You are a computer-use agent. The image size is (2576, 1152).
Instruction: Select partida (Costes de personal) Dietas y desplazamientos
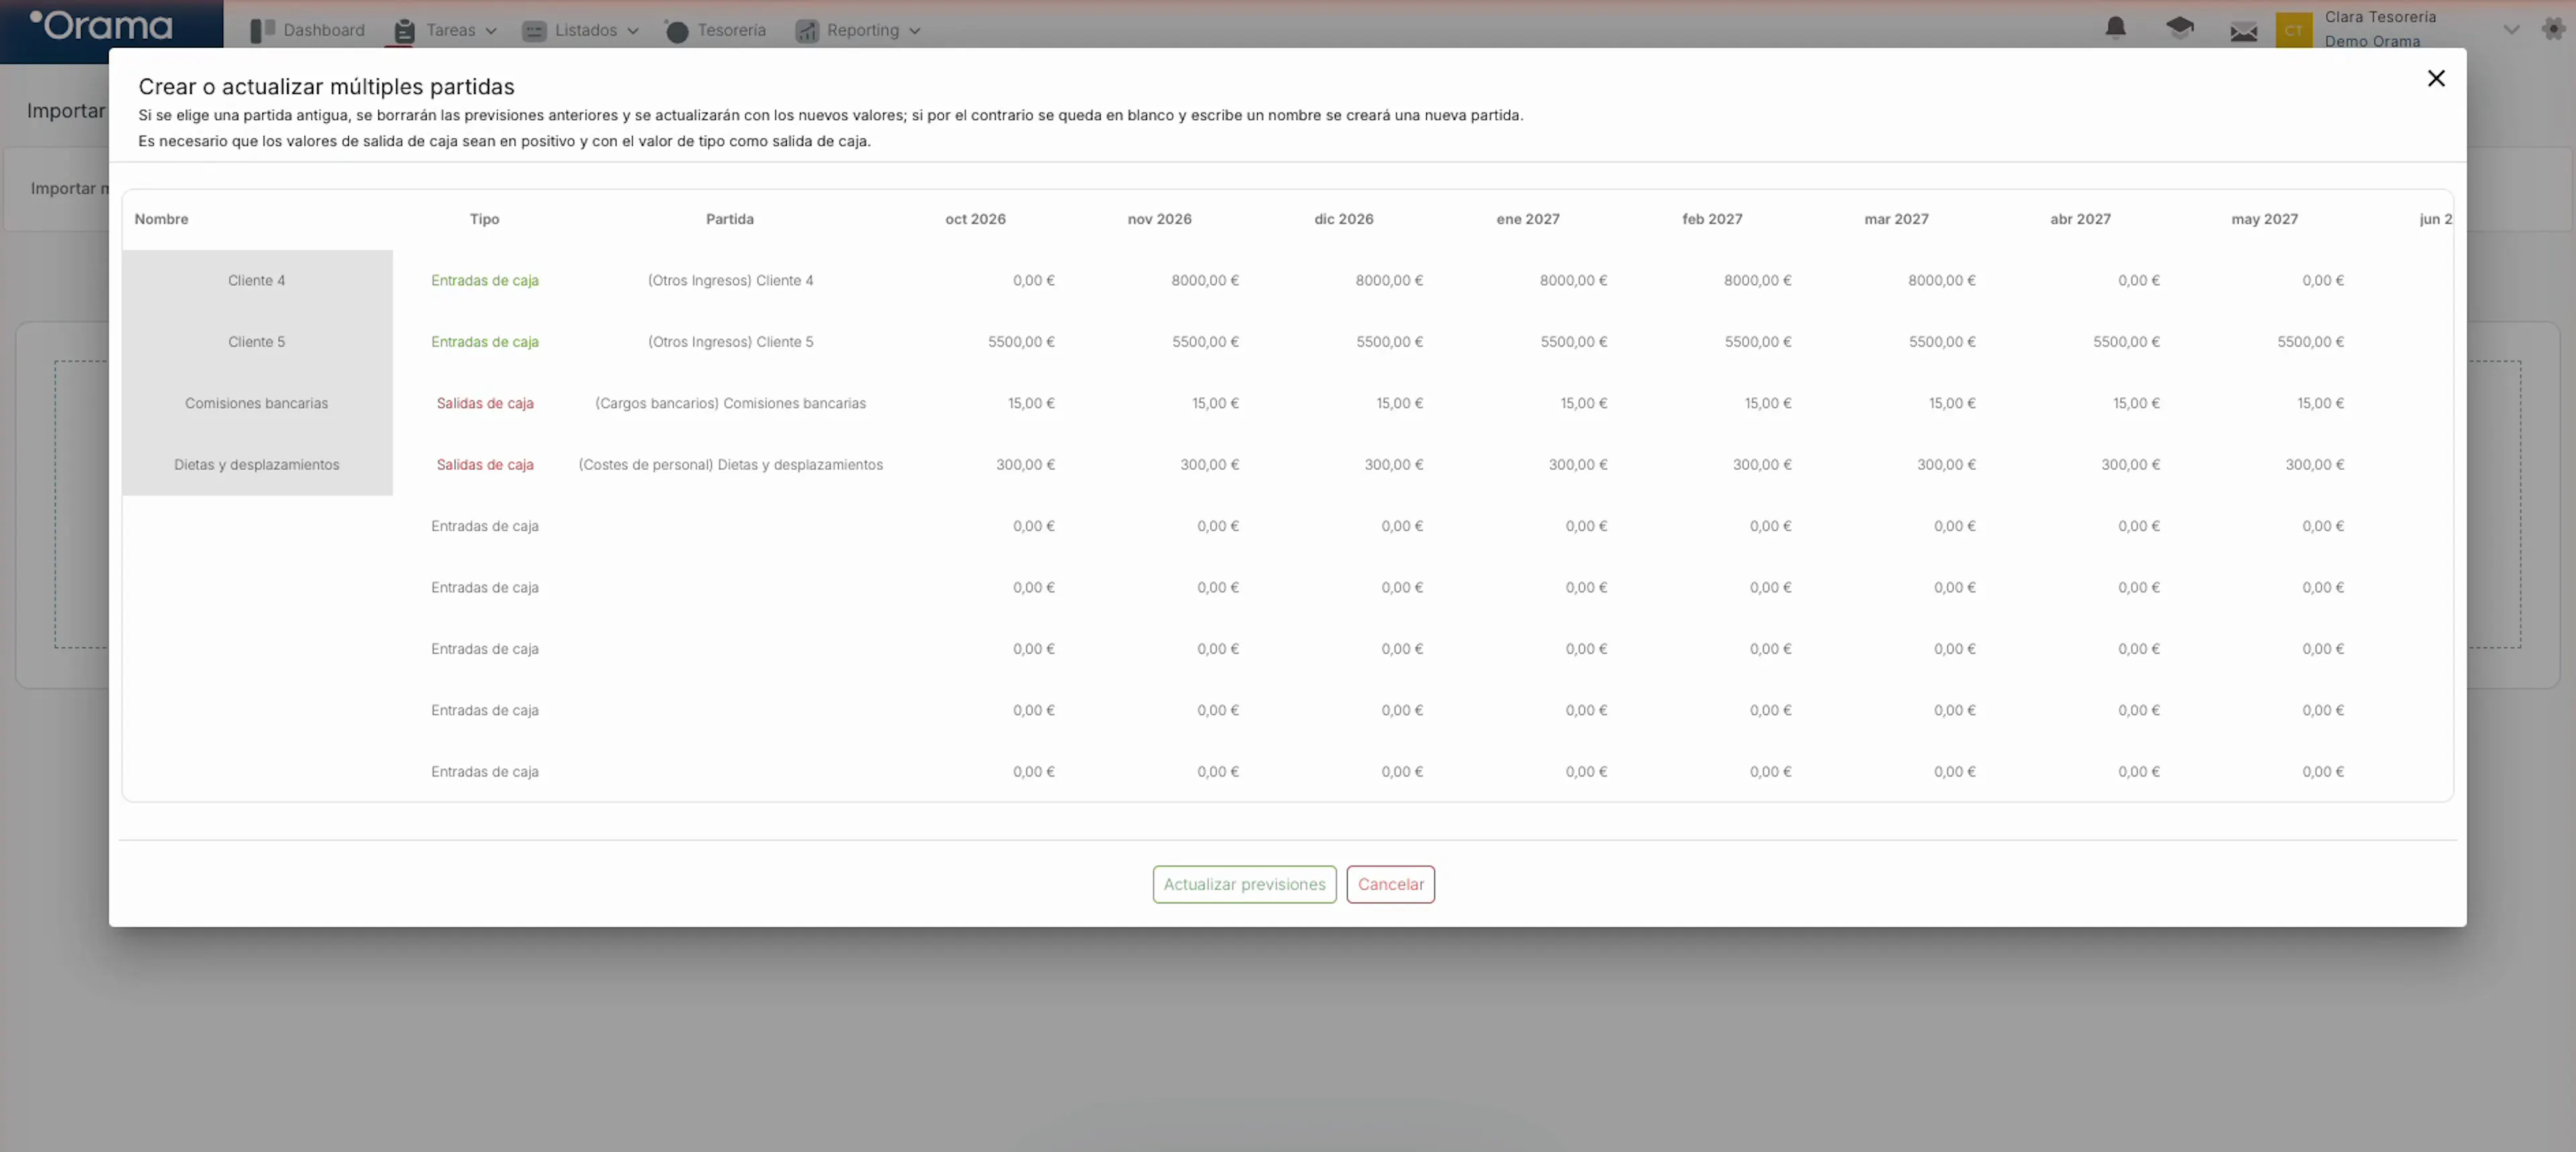point(730,465)
